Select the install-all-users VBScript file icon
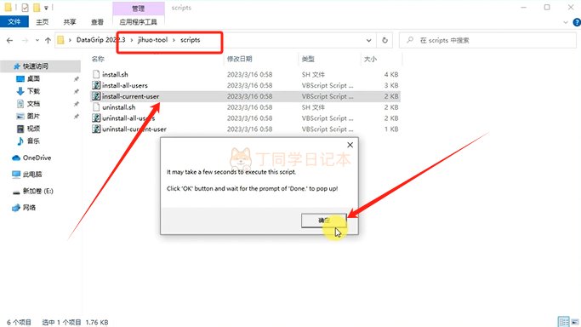Image resolution: width=581 pixels, height=327 pixels. click(x=96, y=85)
